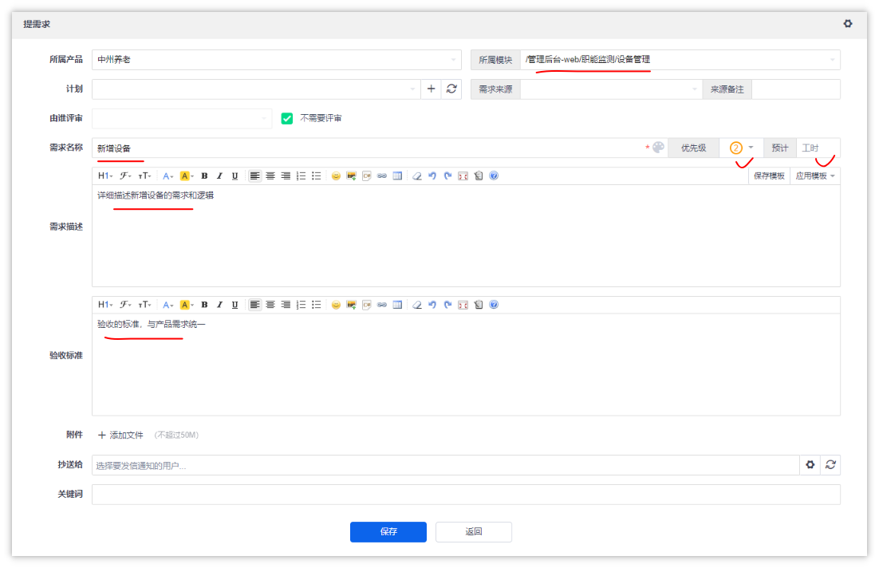Screen dimensions: 879x568
Task: Open the 需求来源 dropdown
Action: click(x=611, y=89)
